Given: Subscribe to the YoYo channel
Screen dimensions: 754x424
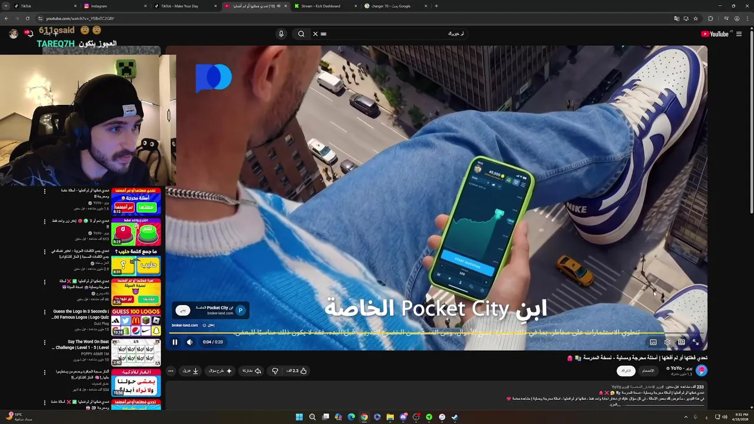Looking at the screenshot, I should (x=626, y=370).
